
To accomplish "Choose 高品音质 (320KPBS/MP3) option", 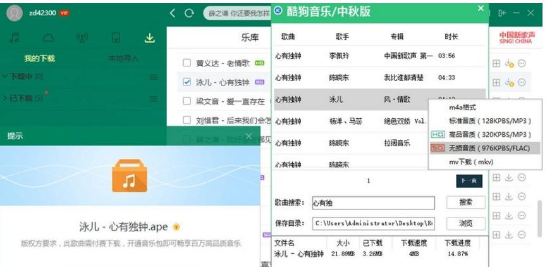I will point(484,135).
